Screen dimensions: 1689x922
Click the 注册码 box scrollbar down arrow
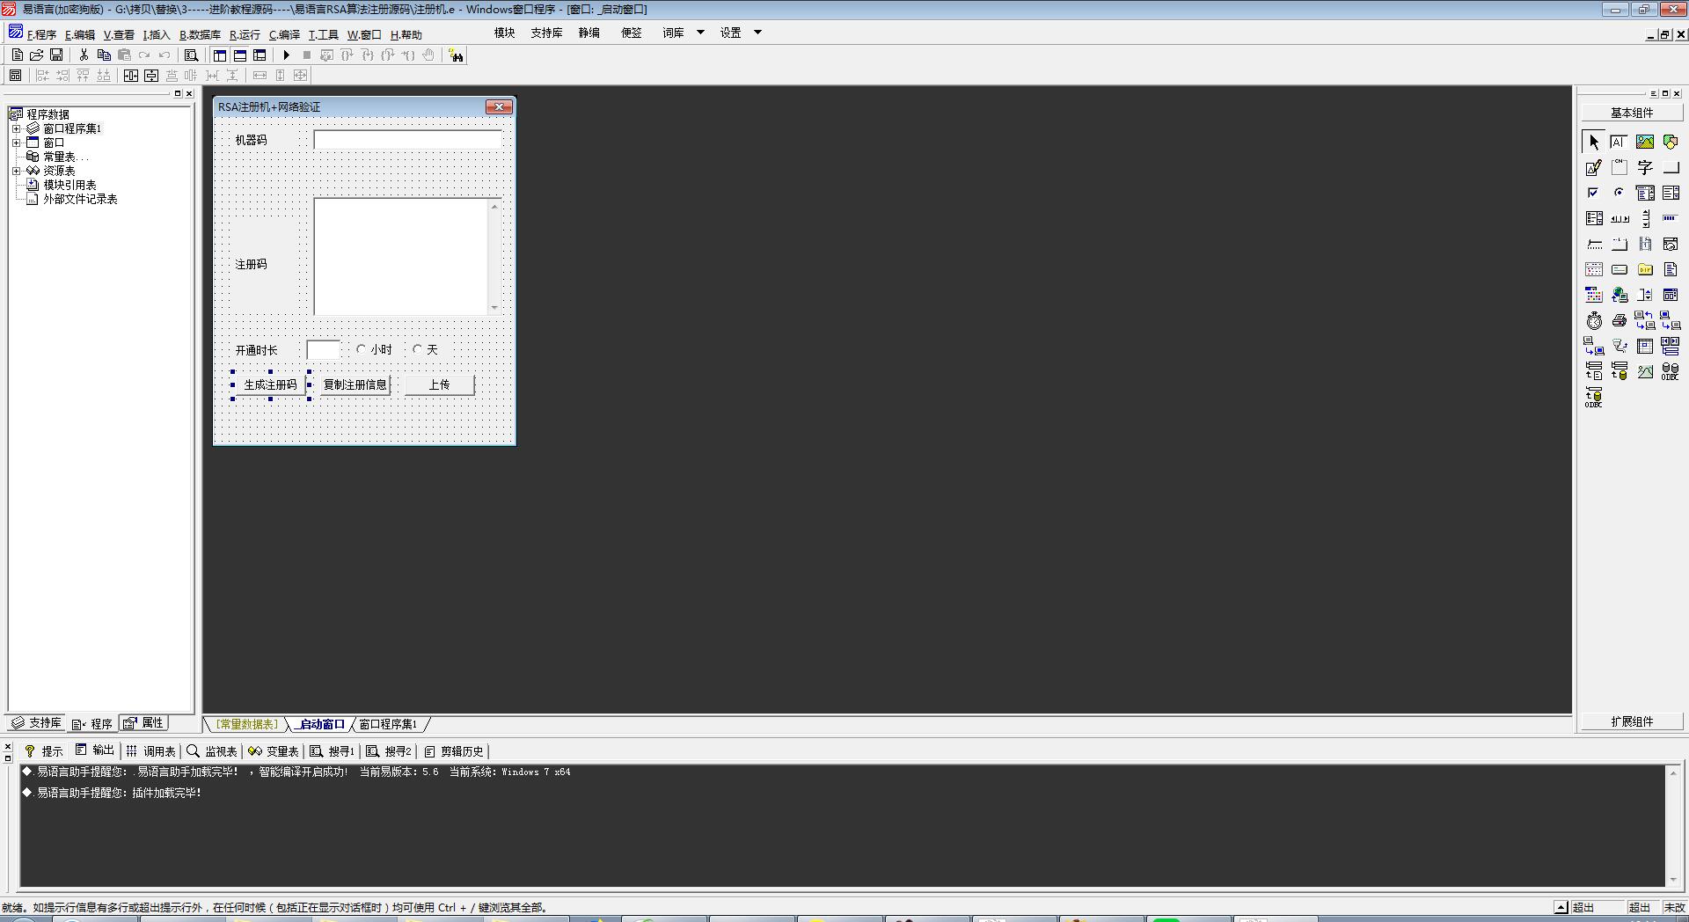click(x=494, y=307)
